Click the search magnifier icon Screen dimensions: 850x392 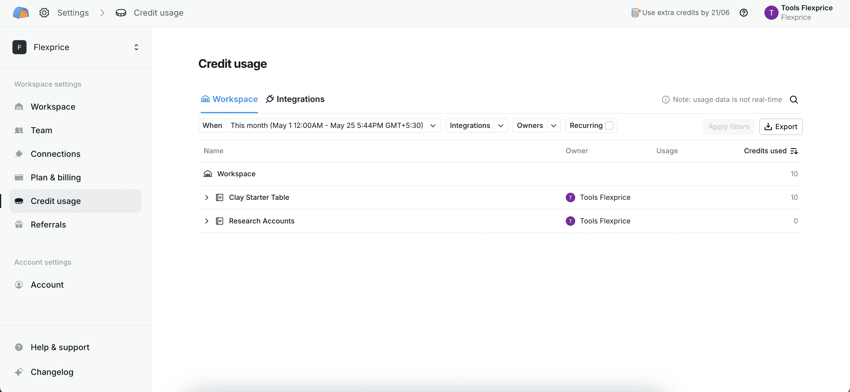tap(794, 100)
